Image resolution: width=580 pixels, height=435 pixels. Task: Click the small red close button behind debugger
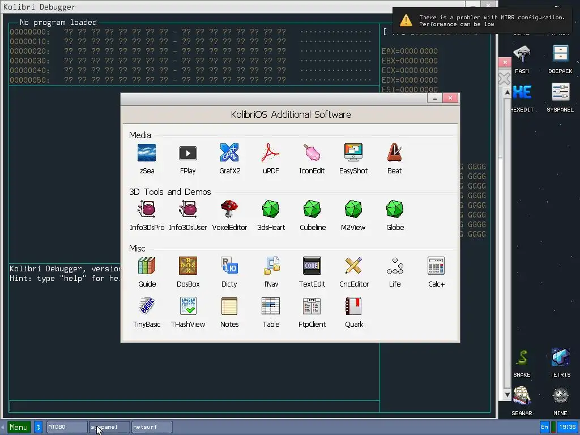pyautogui.click(x=505, y=62)
